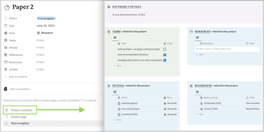Open the Research area property value

[x=45, y=33]
